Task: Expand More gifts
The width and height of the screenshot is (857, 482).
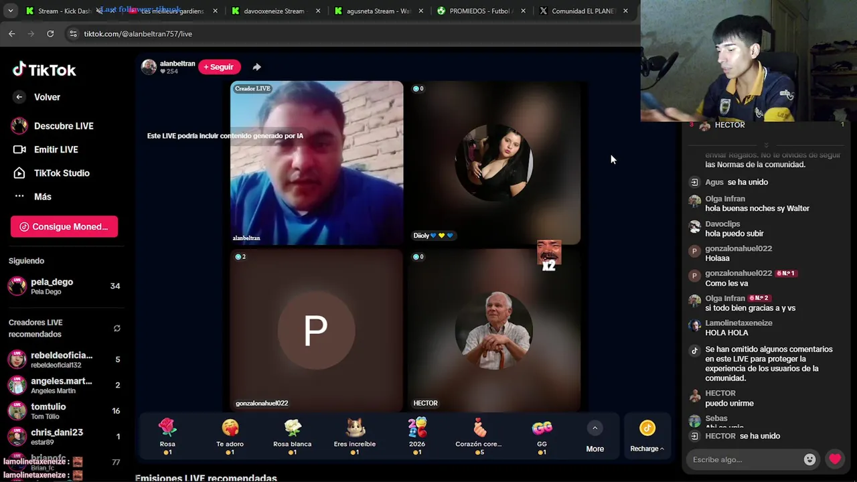Action: tap(595, 436)
